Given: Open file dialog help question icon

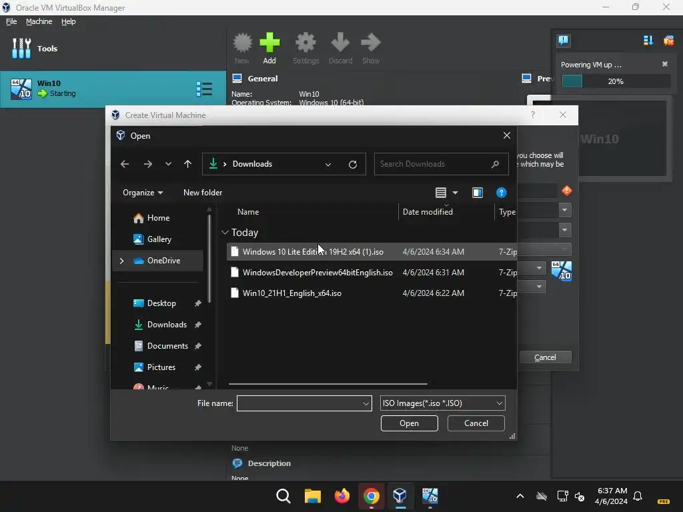Looking at the screenshot, I should (x=502, y=193).
